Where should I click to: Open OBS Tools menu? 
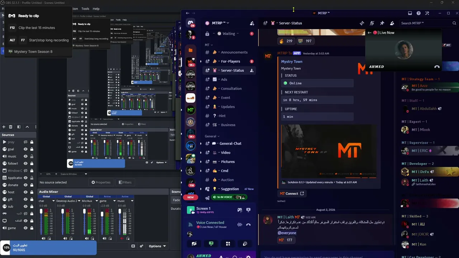pos(85,9)
